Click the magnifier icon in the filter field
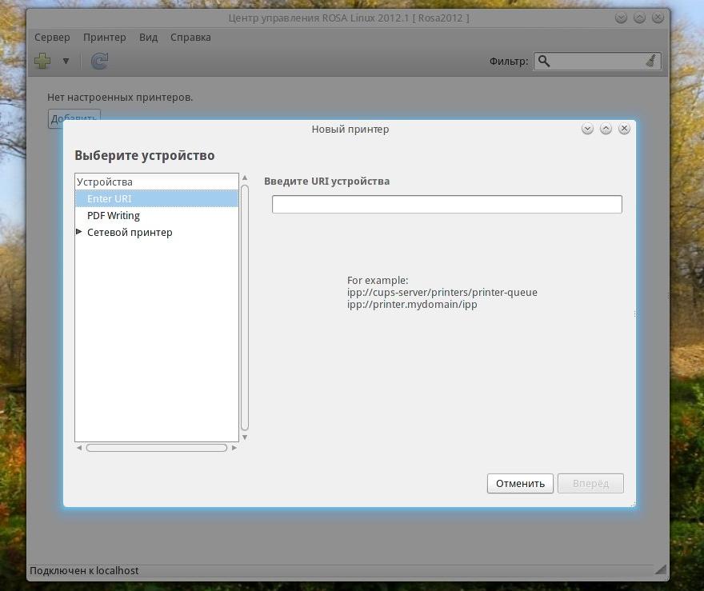 tap(544, 61)
